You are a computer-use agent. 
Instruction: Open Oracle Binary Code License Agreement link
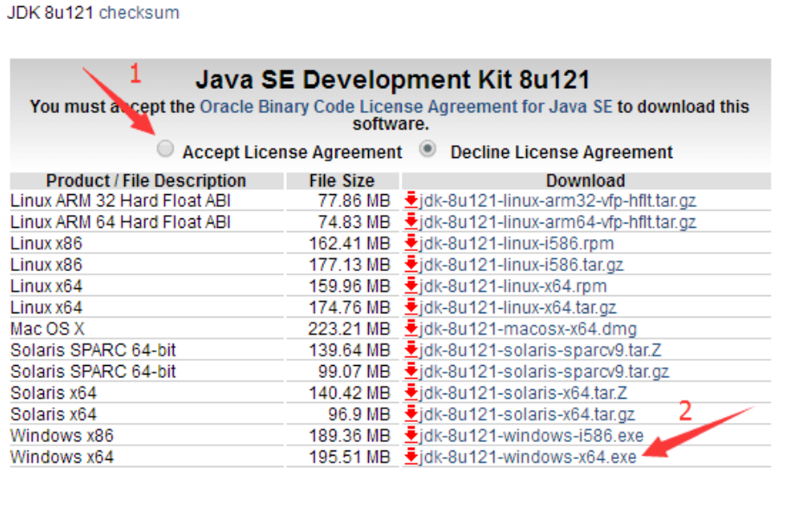[x=406, y=106]
